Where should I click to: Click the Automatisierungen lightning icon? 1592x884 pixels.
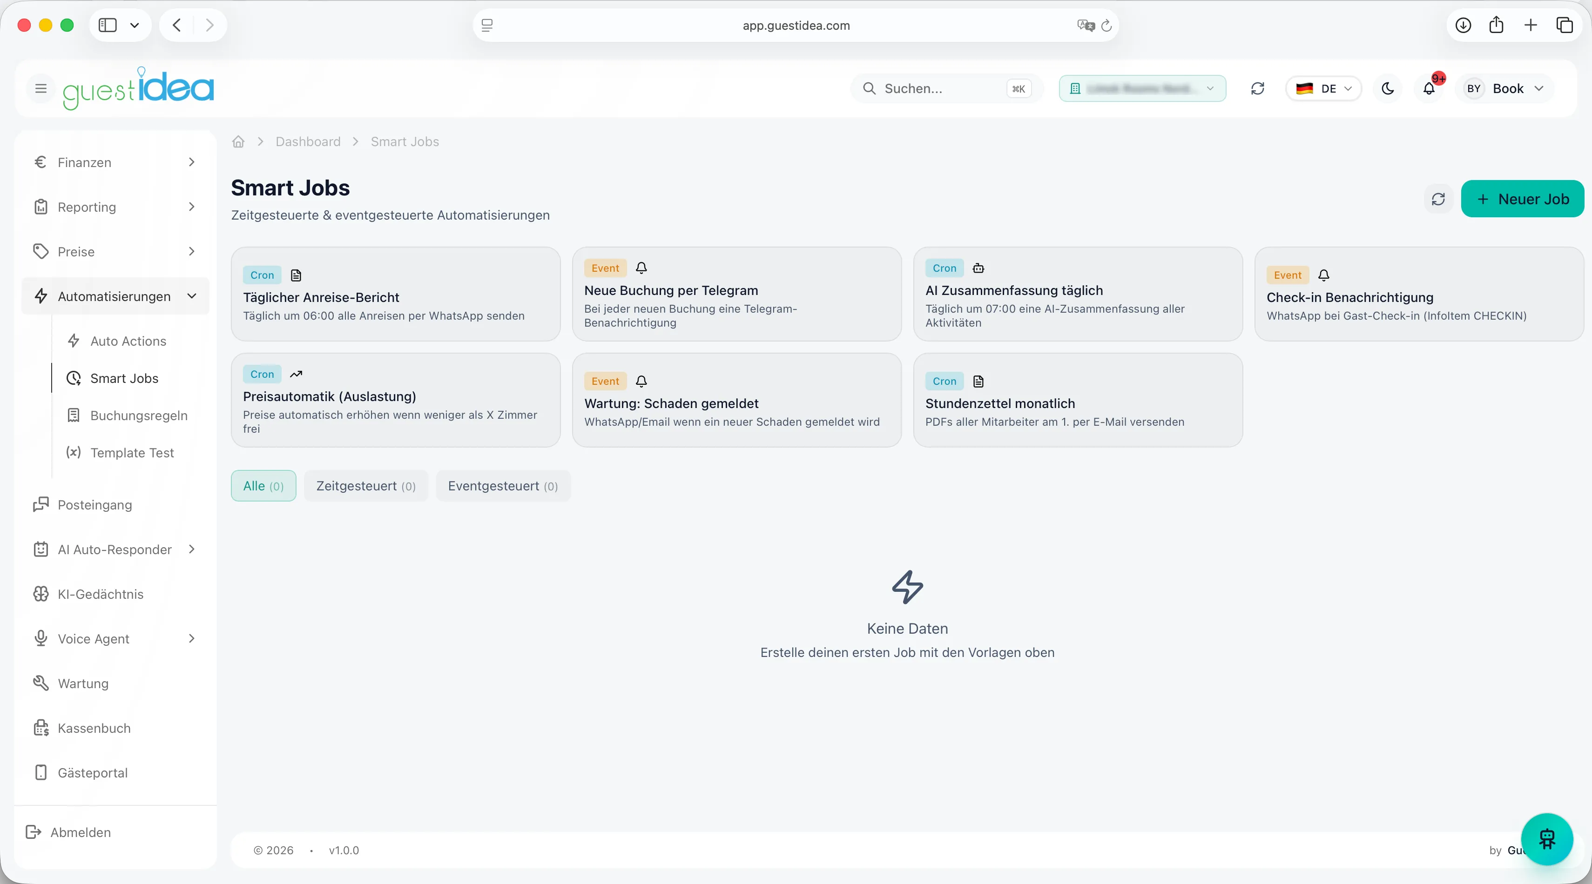(x=41, y=296)
